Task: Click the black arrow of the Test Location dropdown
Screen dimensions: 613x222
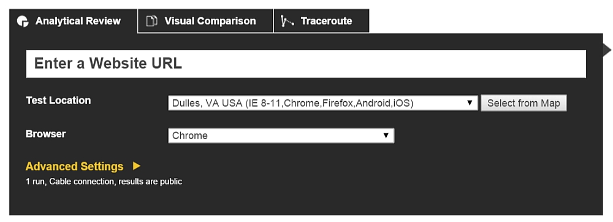Action: click(x=470, y=103)
